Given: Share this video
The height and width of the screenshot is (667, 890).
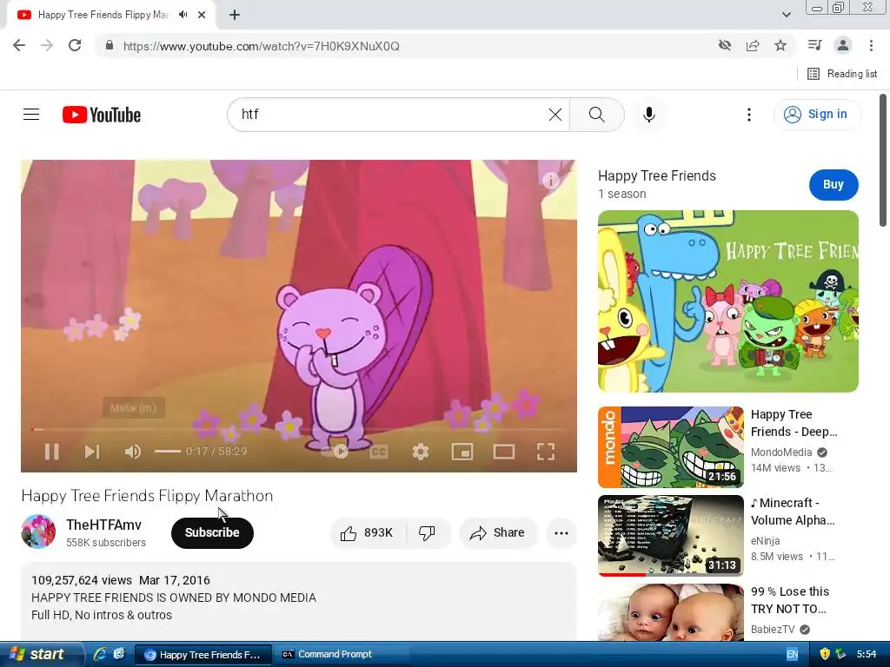Looking at the screenshot, I should click(x=497, y=532).
